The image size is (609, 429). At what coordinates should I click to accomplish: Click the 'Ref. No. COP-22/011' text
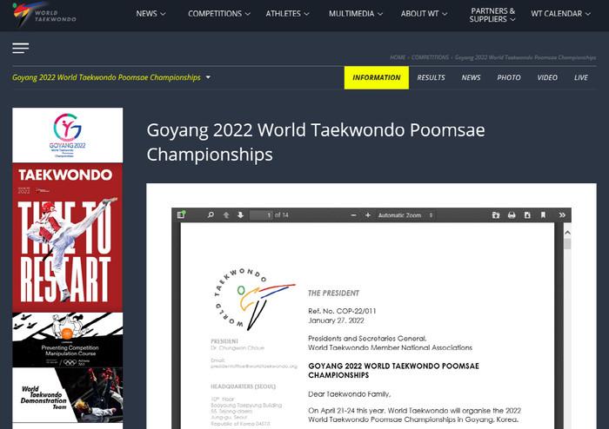tap(342, 311)
